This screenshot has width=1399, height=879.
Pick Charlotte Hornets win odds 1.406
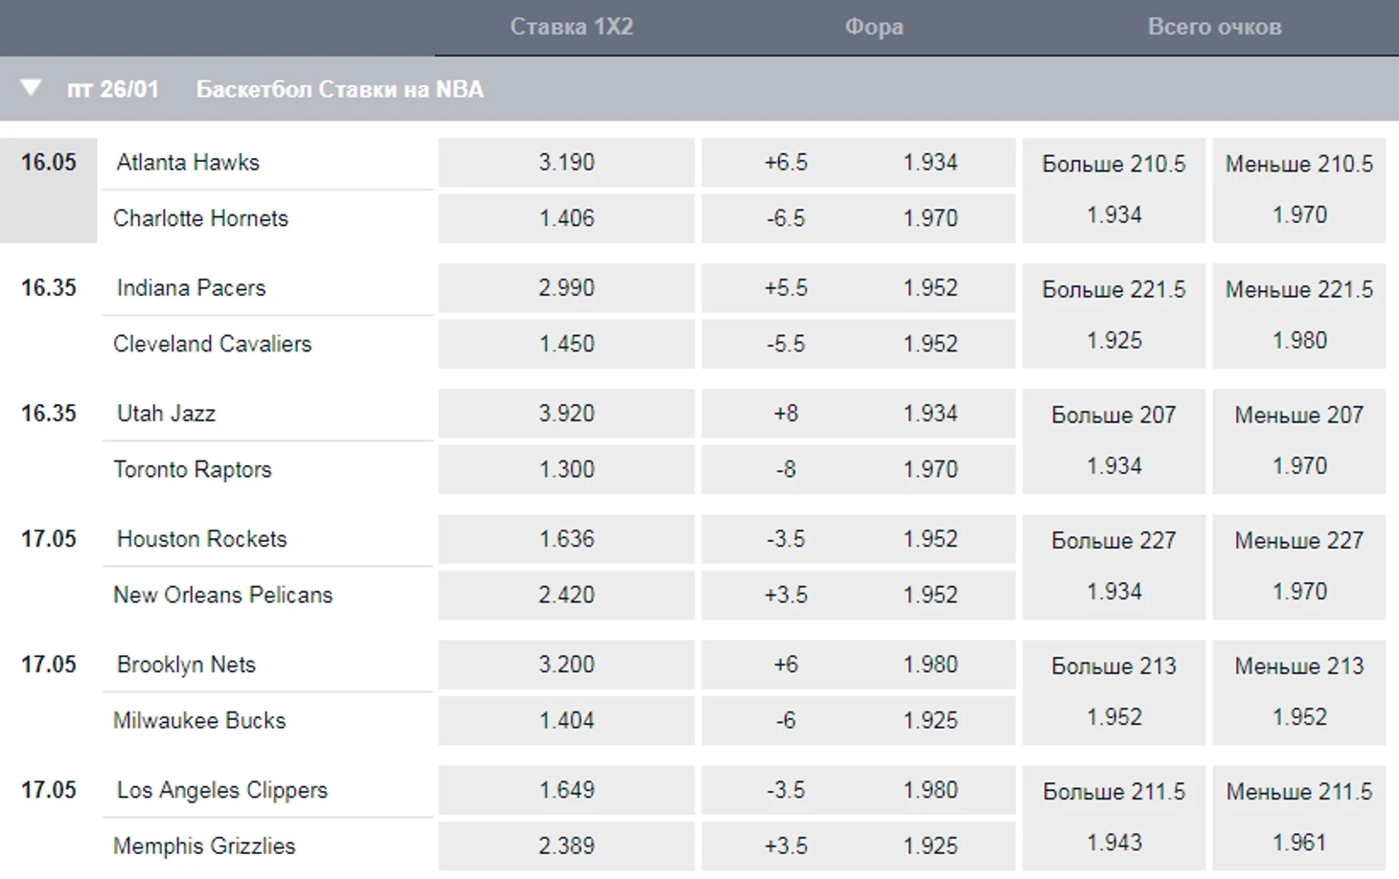(566, 218)
